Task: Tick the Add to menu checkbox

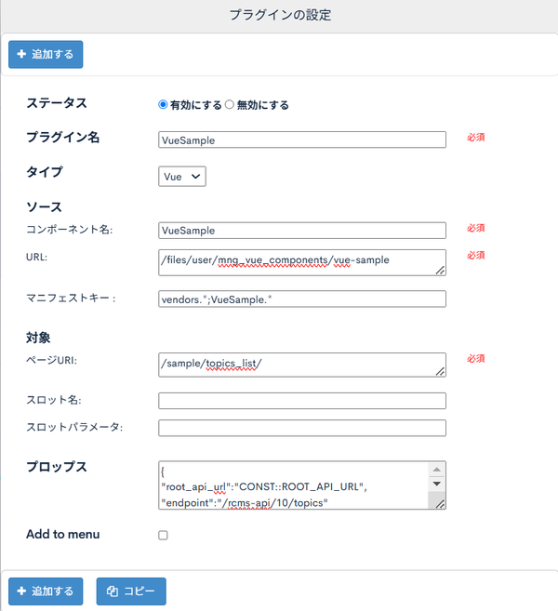Action: click(x=163, y=535)
